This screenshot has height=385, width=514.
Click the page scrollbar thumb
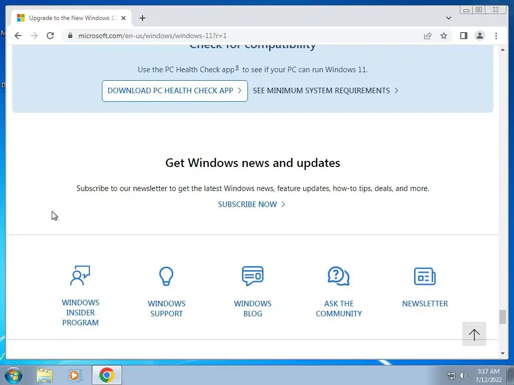point(502,317)
